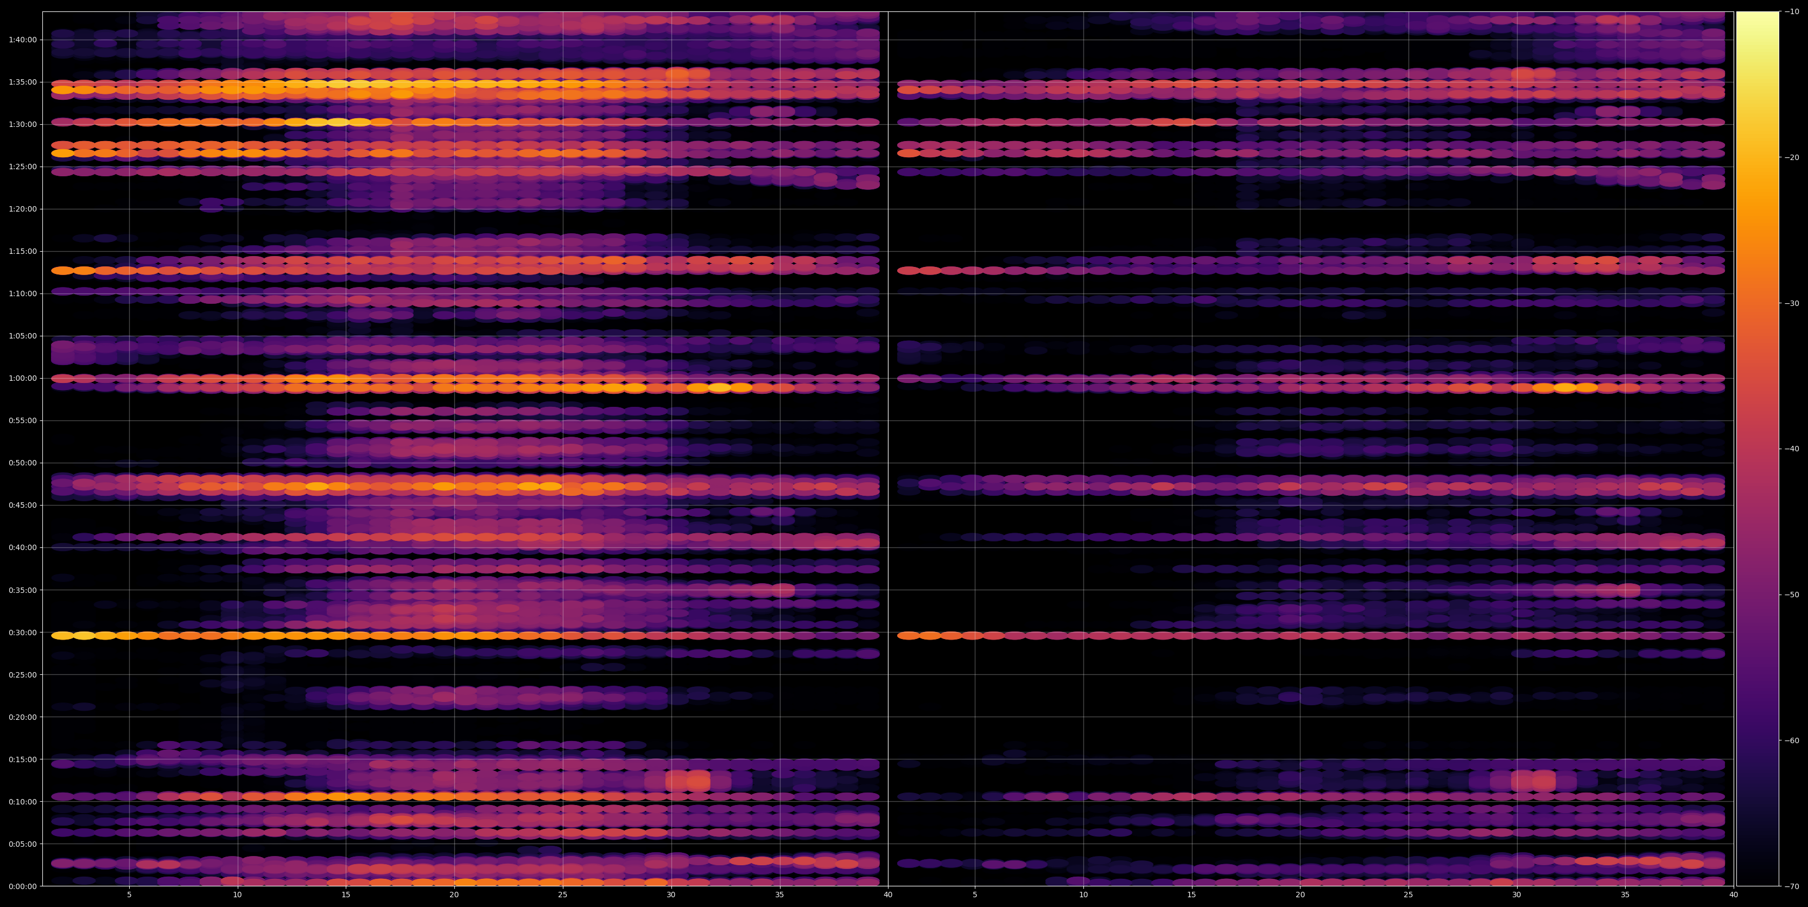Click the 0:15:00 y-axis label
Image resolution: width=1808 pixels, height=907 pixels.
tap(22, 759)
